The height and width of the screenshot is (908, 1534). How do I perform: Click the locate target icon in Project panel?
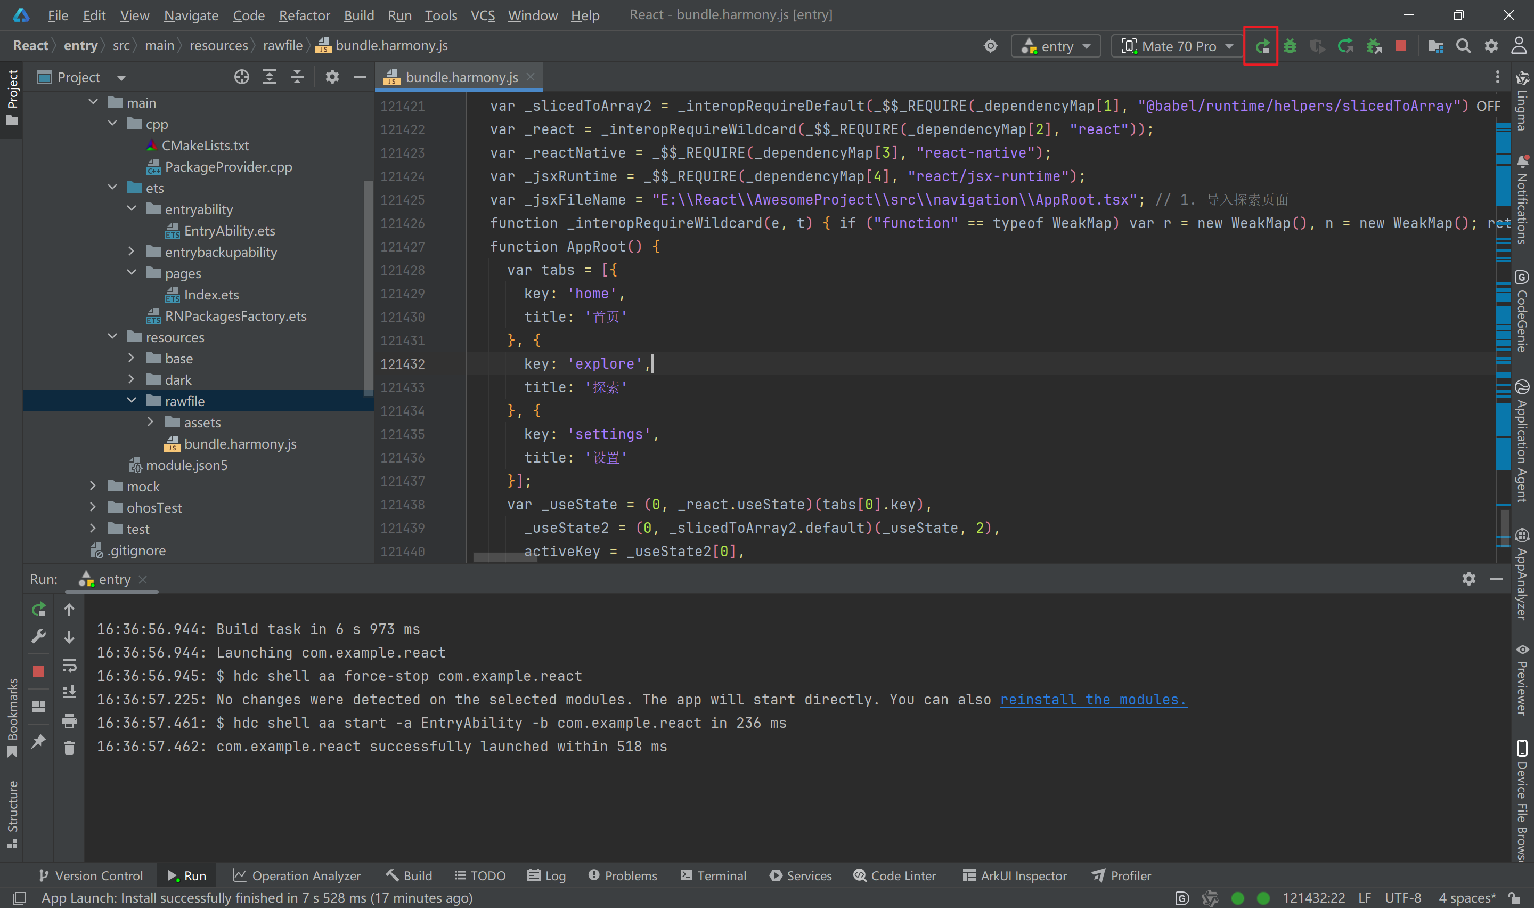[x=241, y=77]
